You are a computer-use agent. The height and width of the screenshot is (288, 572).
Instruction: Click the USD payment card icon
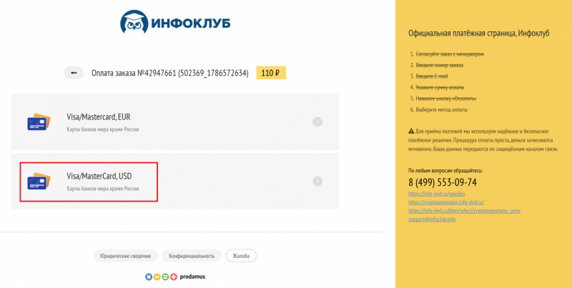tap(39, 182)
